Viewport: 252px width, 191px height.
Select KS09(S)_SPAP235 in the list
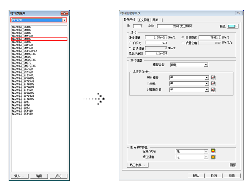[23, 81]
